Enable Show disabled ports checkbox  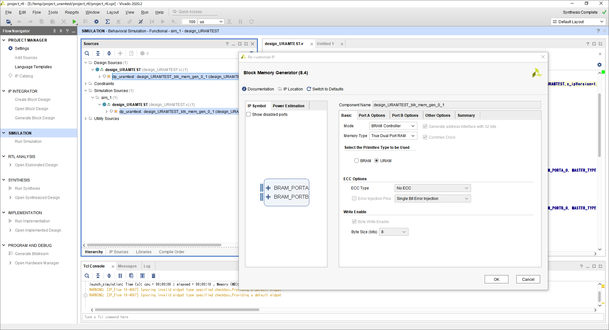pos(249,115)
